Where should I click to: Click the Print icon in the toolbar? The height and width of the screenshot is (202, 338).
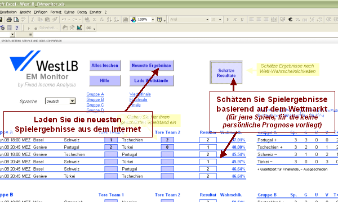click(x=9, y=20)
